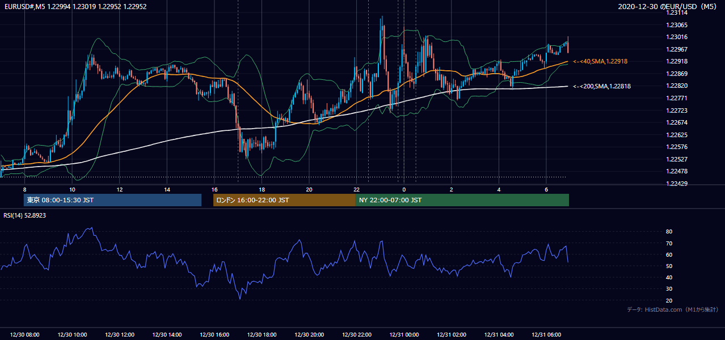Click the 12/31 00:00 time axis label
The image size is (725, 340).
point(404,335)
